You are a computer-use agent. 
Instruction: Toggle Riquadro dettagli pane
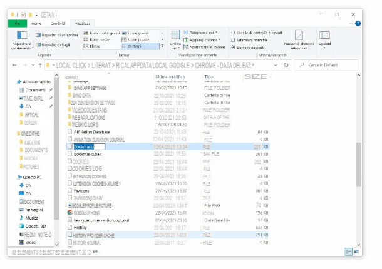click(53, 45)
